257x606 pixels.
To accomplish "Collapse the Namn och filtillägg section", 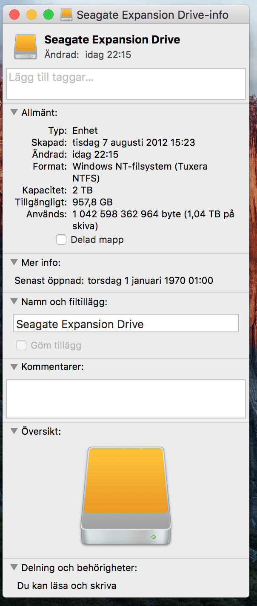I will pyautogui.click(x=14, y=302).
